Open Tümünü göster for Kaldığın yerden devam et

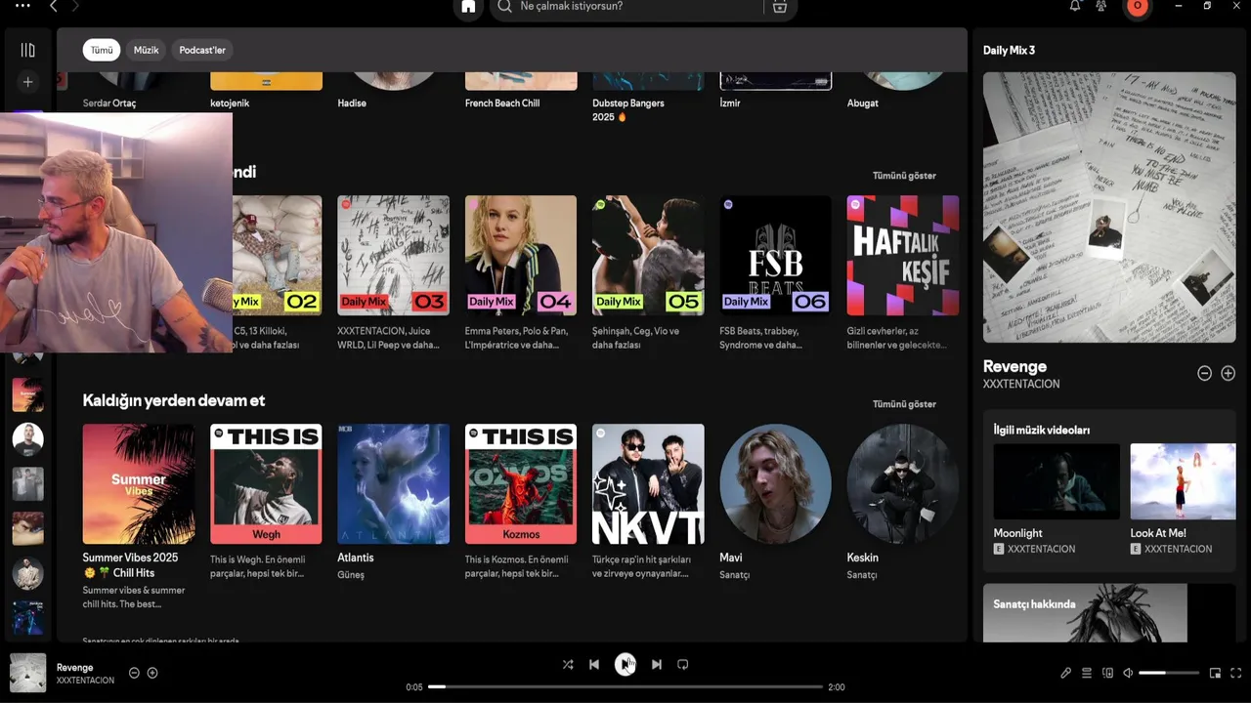click(x=904, y=404)
